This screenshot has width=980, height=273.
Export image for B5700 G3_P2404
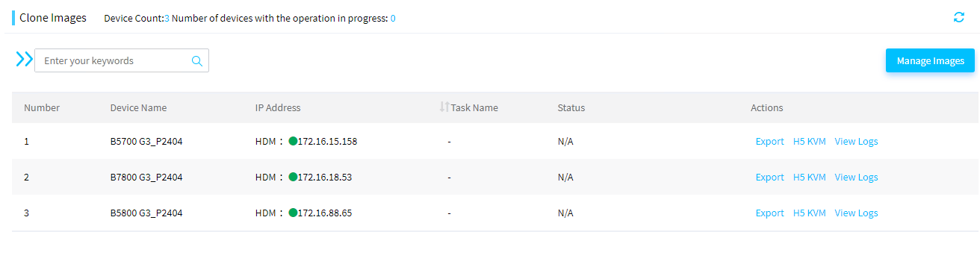pyautogui.click(x=769, y=142)
